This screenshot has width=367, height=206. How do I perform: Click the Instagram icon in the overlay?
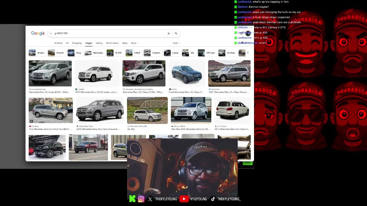click(x=141, y=199)
